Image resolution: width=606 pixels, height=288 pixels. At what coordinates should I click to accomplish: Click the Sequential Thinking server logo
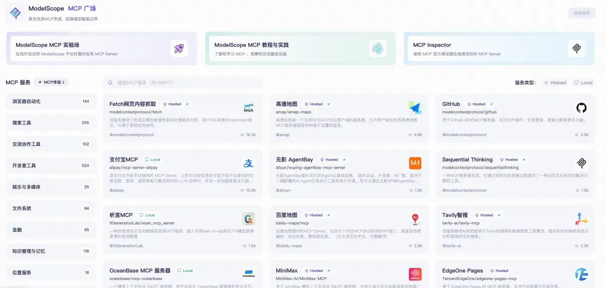click(581, 163)
